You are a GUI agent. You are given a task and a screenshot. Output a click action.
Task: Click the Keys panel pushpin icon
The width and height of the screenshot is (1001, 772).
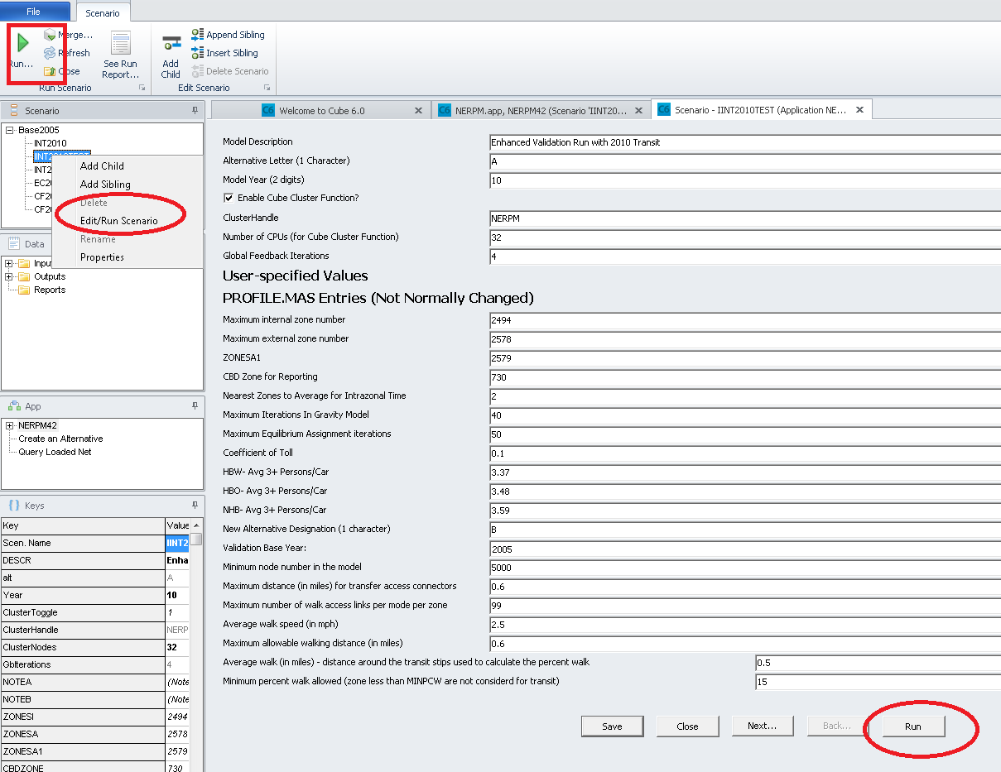[195, 505]
